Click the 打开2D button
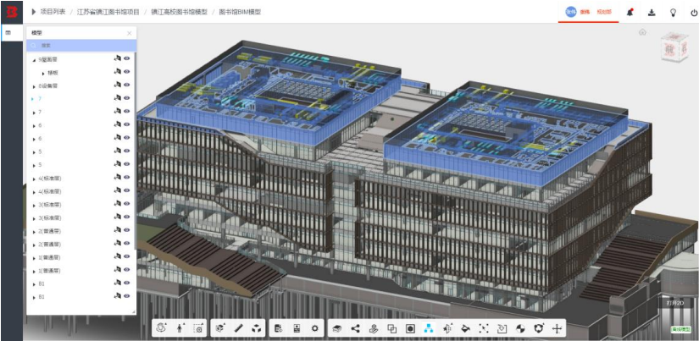699x341 pixels. tap(675, 303)
